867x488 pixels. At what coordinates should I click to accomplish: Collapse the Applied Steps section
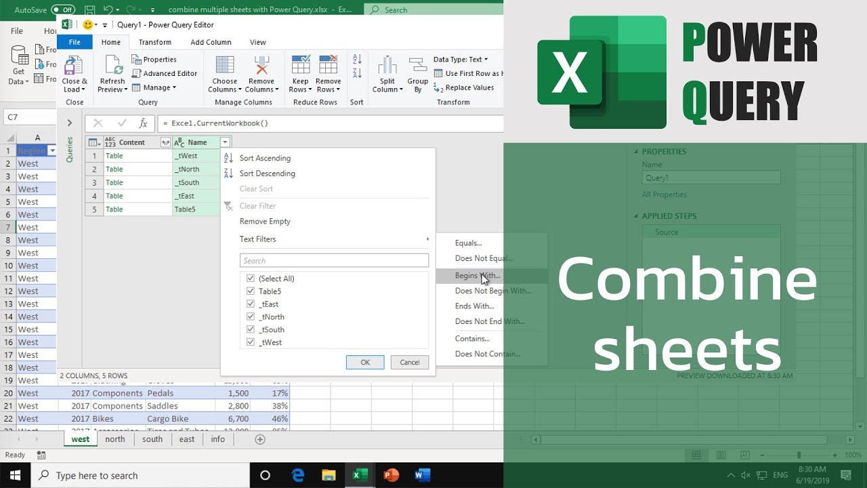[x=637, y=216]
